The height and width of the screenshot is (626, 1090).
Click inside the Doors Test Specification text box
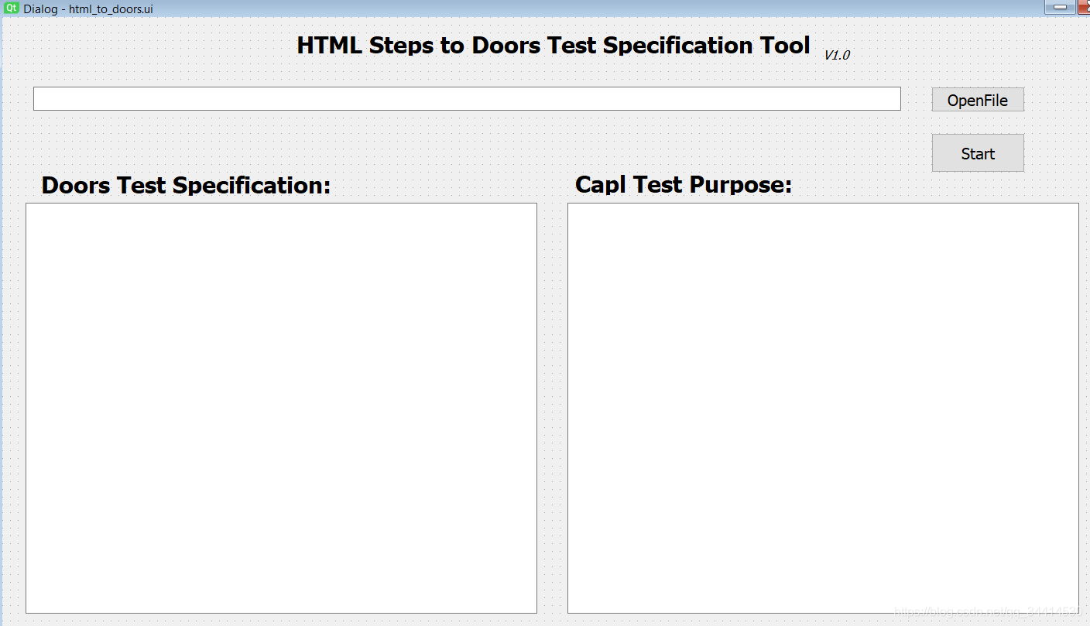click(281, 408)
